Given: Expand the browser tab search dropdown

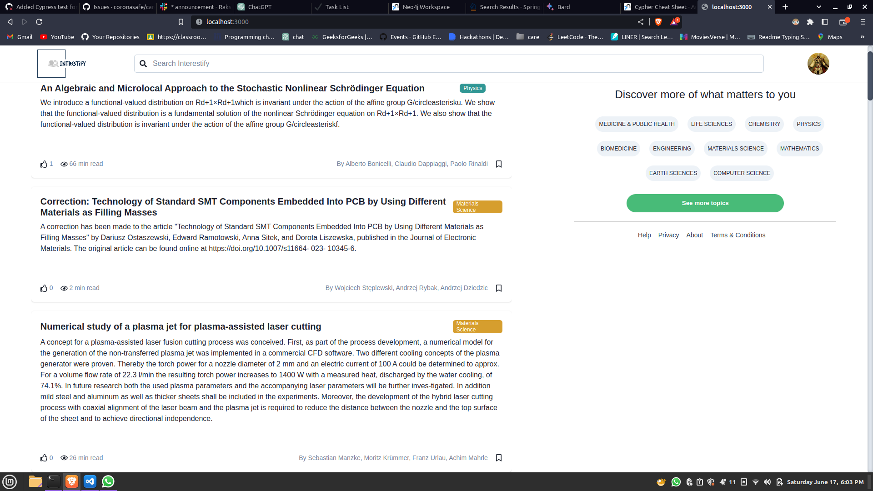Looking at the screenshot, I should 818,7.
